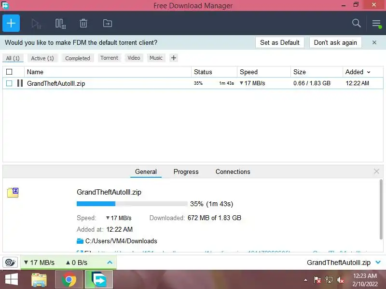Open the search magnifier icon
This screenshot has height=289, width=386.
point(356,23)
